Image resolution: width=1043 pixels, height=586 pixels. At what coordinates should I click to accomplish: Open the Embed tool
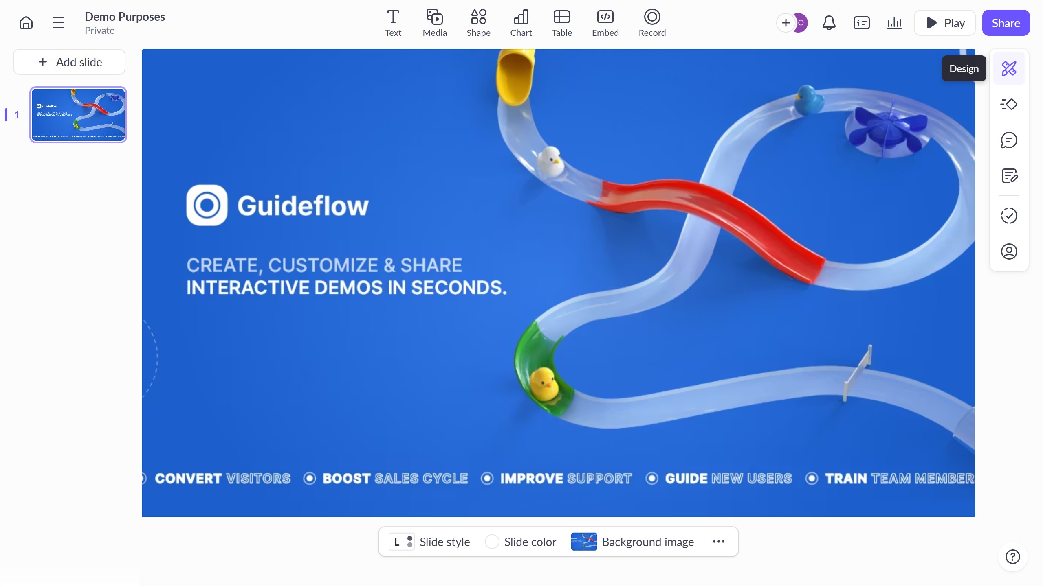(x=605, y=23)
